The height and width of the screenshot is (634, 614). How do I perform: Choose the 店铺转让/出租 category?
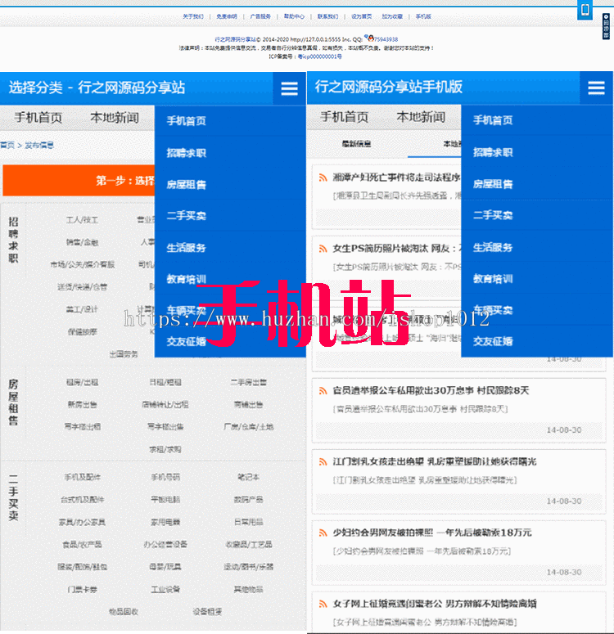click(x=165, y=404)
